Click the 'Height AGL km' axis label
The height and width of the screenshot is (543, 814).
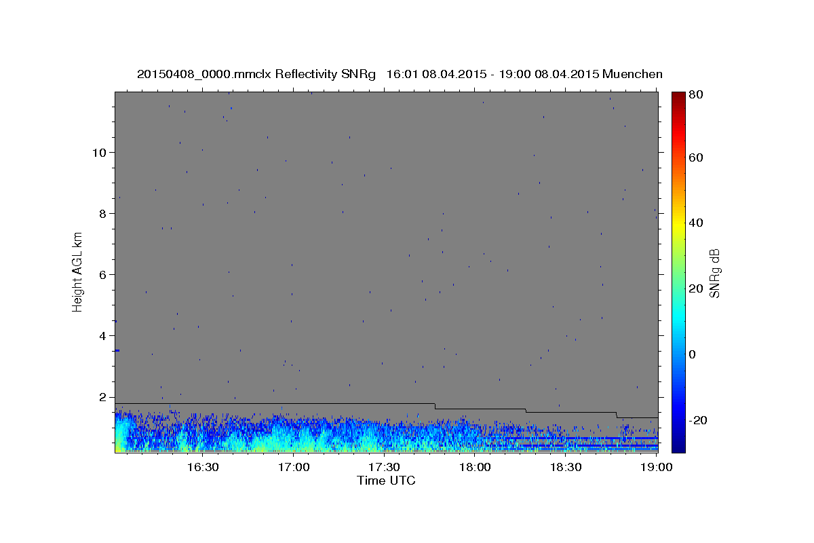tap(78, 271)
